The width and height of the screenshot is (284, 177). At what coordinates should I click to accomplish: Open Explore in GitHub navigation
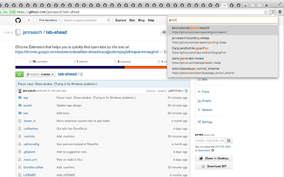click(121, 20)
